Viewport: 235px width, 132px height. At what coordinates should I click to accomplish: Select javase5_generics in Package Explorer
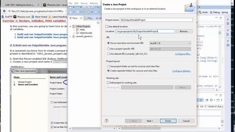(84, 36)
